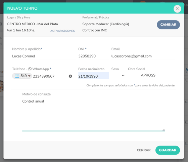This screenshot has height=162, width=188.
Task: Click the phone number field 2234390567
Action: pyautogui.click(x=50, y=76)
